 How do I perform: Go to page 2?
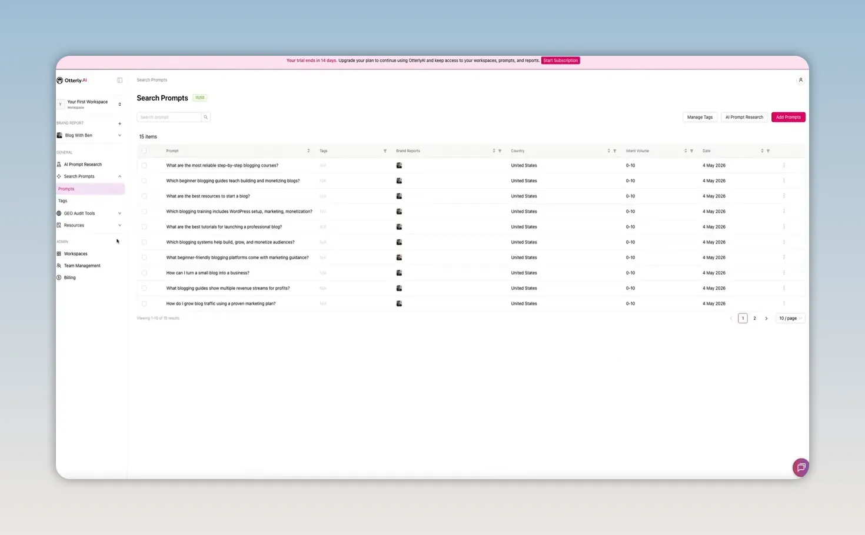tap(754, 319)
